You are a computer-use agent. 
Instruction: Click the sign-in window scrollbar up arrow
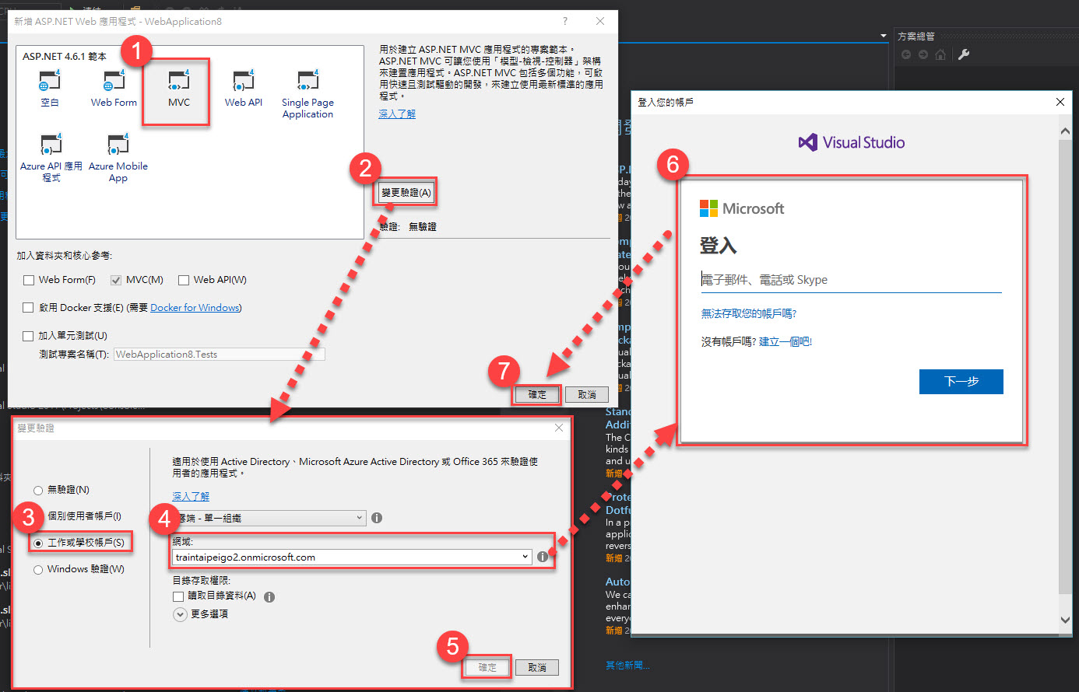point(1065,131)
